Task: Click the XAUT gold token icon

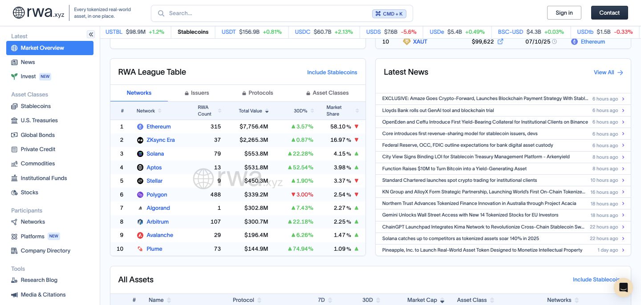Action: point(406,41)
